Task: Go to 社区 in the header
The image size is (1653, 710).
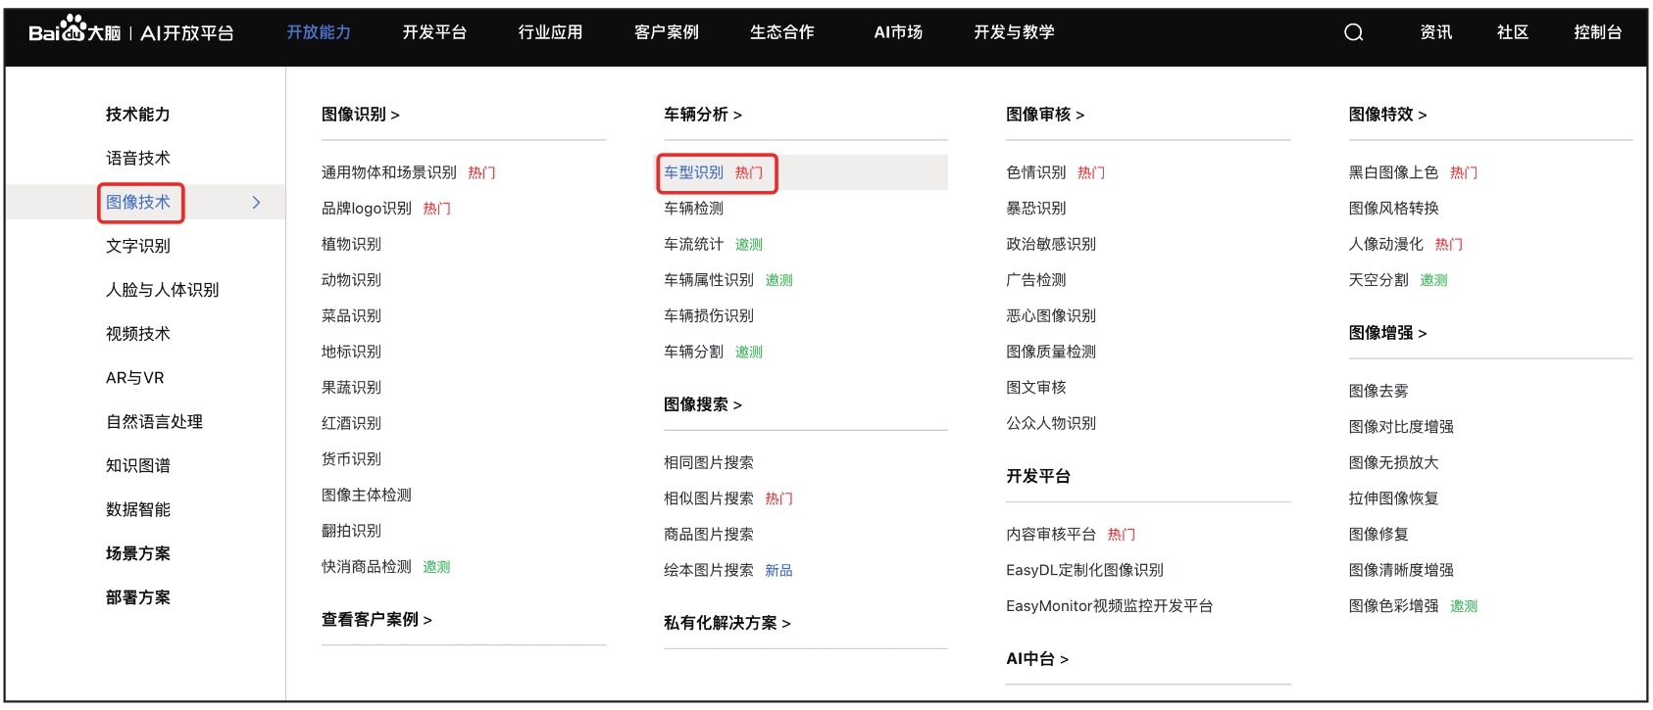Action: pos(1513,32)
